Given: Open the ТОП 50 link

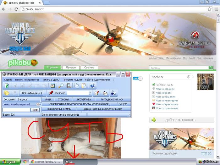Looking at the screenshot, I should point(206,153).
